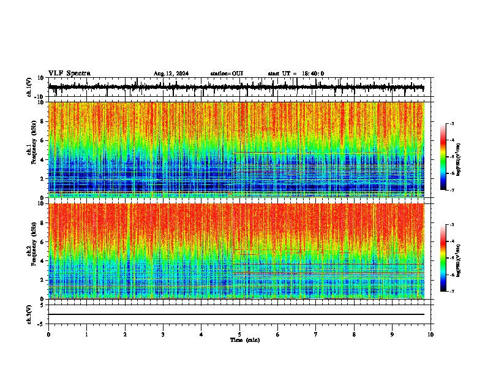Image resolution: width=485 pixels, height=375 pixels.
Task: Click the "-7" label on ch.2 colorbar
Action: tap(451, 292)
